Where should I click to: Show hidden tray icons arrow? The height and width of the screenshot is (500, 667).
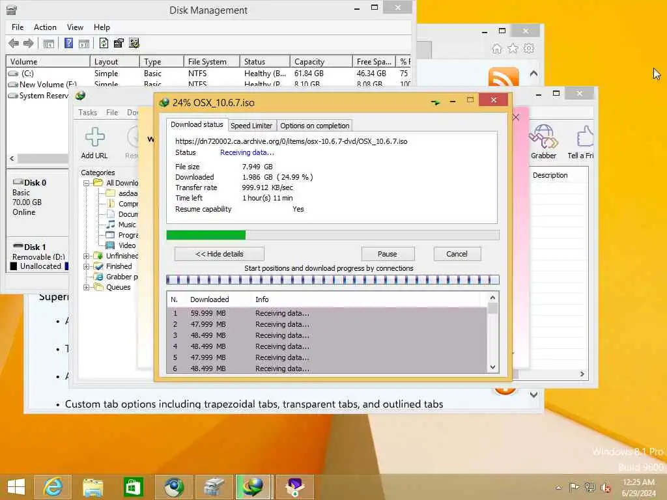click(558, 487)
